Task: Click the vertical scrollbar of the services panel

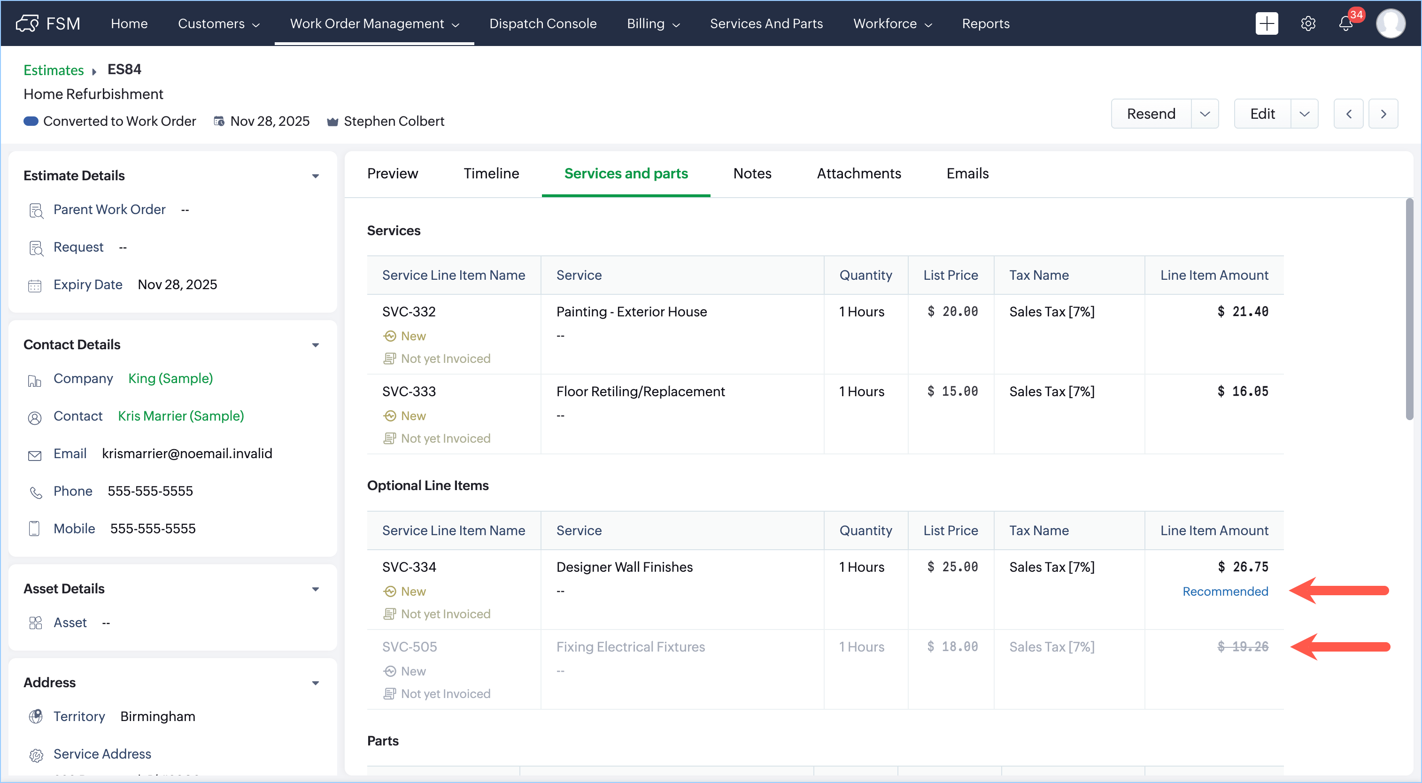Action: pos(1409,309)
